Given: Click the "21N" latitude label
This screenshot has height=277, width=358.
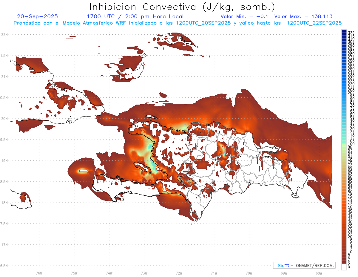Looking at the screenshot, I should tap(4, 76).
